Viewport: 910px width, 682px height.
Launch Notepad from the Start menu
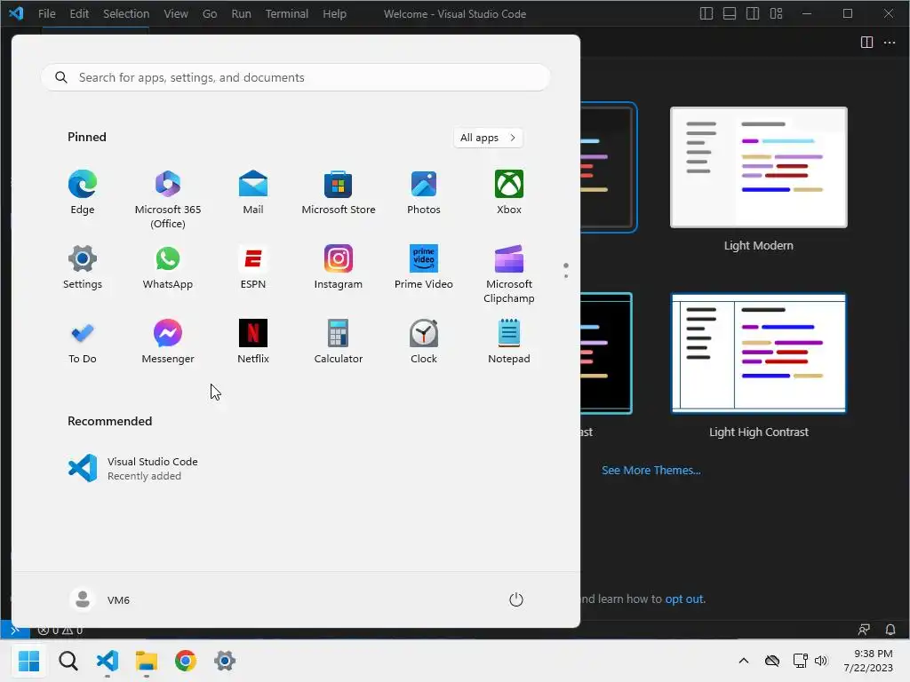coord(509,342)
